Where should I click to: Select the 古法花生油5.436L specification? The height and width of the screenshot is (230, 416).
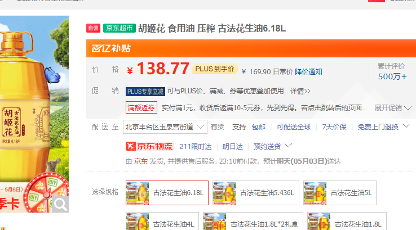[x=254, y=193]
